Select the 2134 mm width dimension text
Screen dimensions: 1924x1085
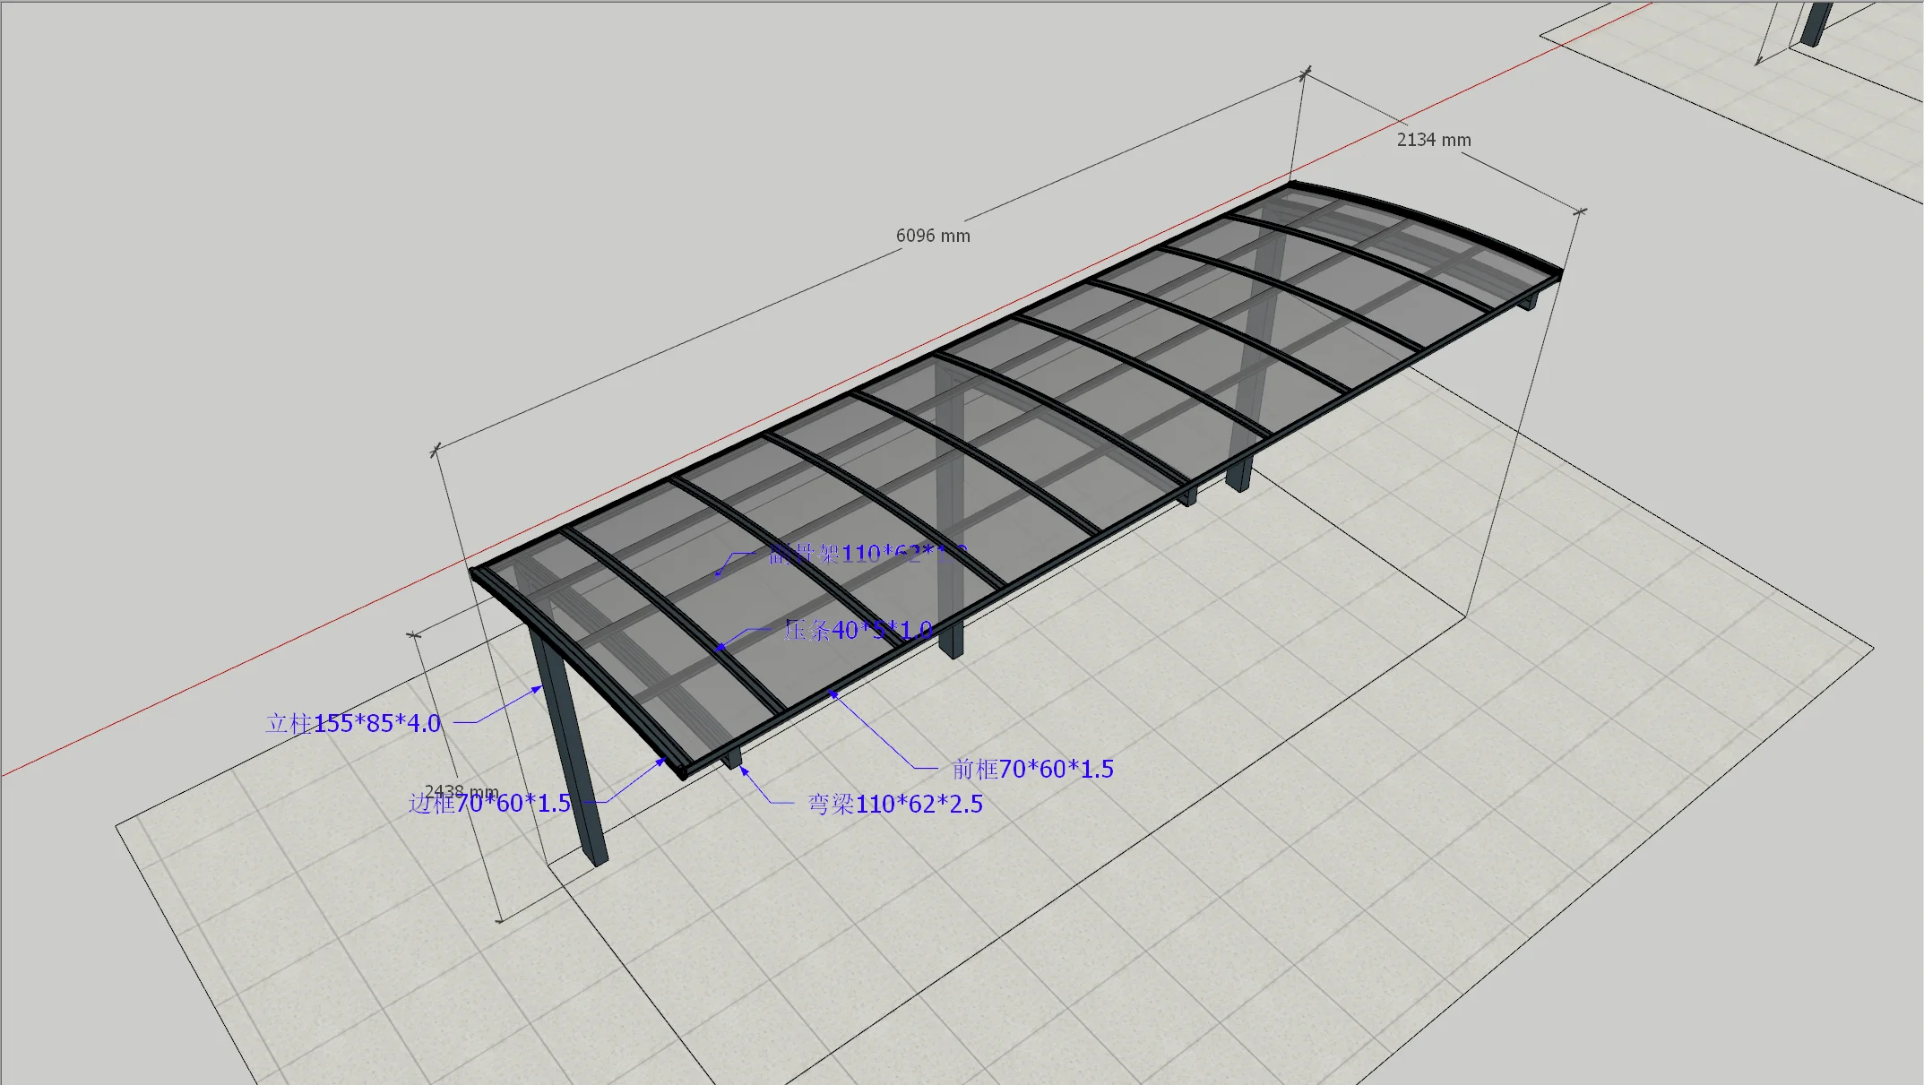[1434, 140]
